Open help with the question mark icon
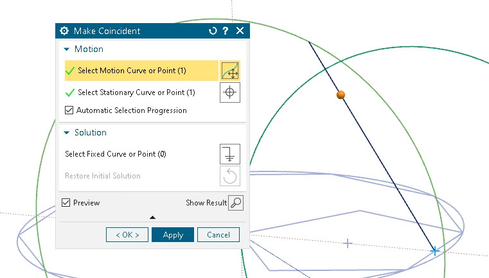 click(226, 31)
